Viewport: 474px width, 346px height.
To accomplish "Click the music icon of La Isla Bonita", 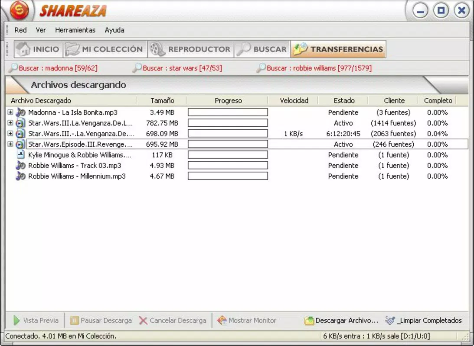I will (20, 112).
